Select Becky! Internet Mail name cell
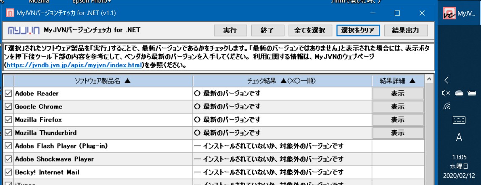Image resolution: width=481 pixels, height=185 pixels. click(103, 172)
